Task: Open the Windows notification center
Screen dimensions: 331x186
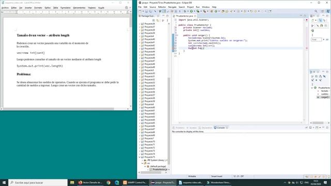Action: tap(325, 182)
